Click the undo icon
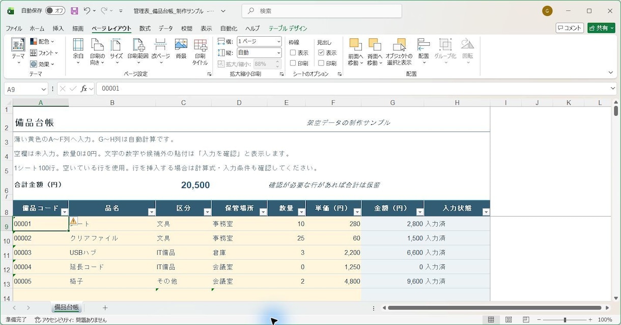The height and width of the screenshot is (325, 621). pyautogui.click(x=87, y=11)
